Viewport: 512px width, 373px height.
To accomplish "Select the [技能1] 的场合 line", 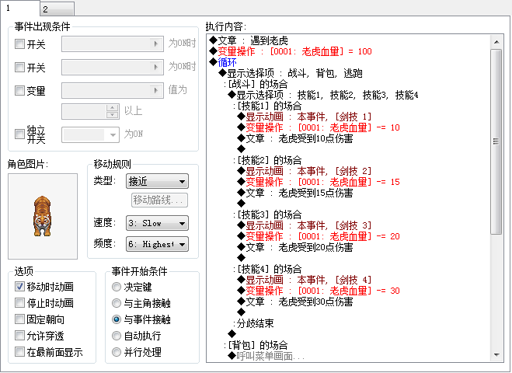I will click(x=267, y=106).
